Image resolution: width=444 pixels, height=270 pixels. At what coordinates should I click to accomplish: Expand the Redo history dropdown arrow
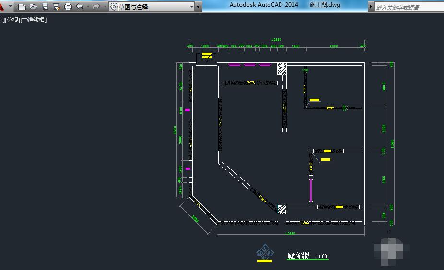(x=105, y=7)
